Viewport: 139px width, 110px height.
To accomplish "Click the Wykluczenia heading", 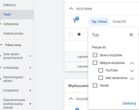I will point(78,86).
